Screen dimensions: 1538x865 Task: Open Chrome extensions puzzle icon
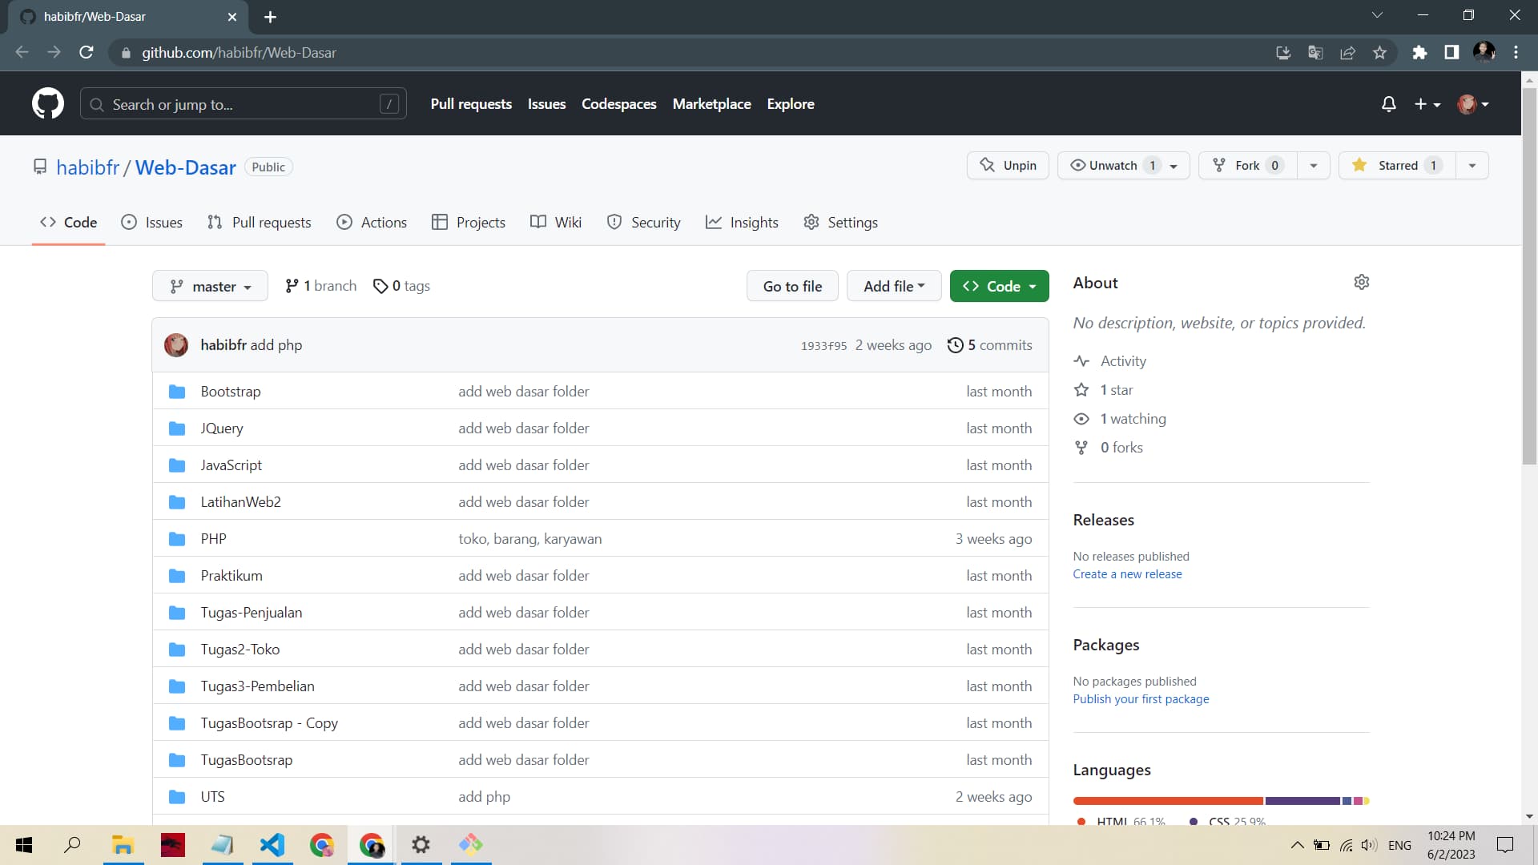click(1419, 52)
